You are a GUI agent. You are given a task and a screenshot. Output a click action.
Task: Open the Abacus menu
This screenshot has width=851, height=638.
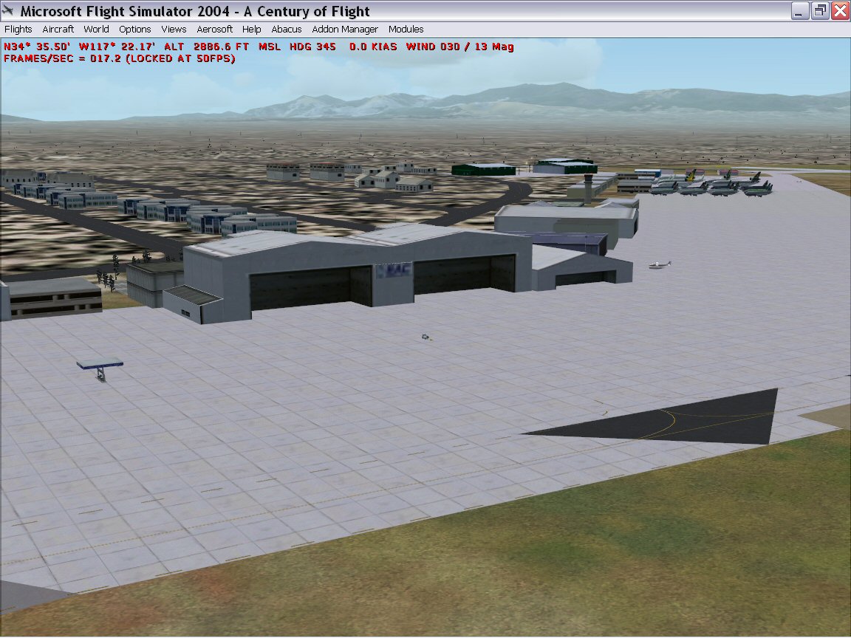(286, 30)
